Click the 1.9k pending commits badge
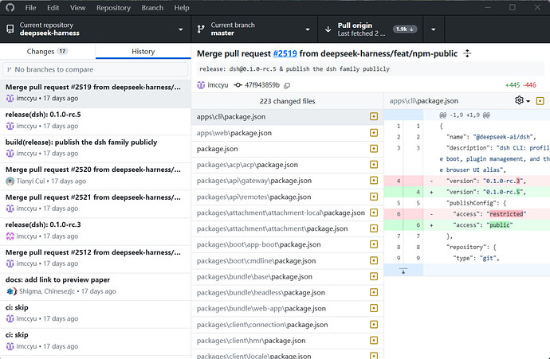The height and width of the screenshot is (359, 550). click(405, 29)
